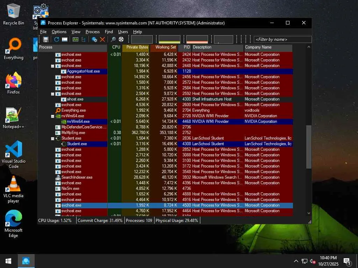Collapse the svchost.exe PID 2592 tree node
This screenshot has height=268, width=358.
coord(52,94)
